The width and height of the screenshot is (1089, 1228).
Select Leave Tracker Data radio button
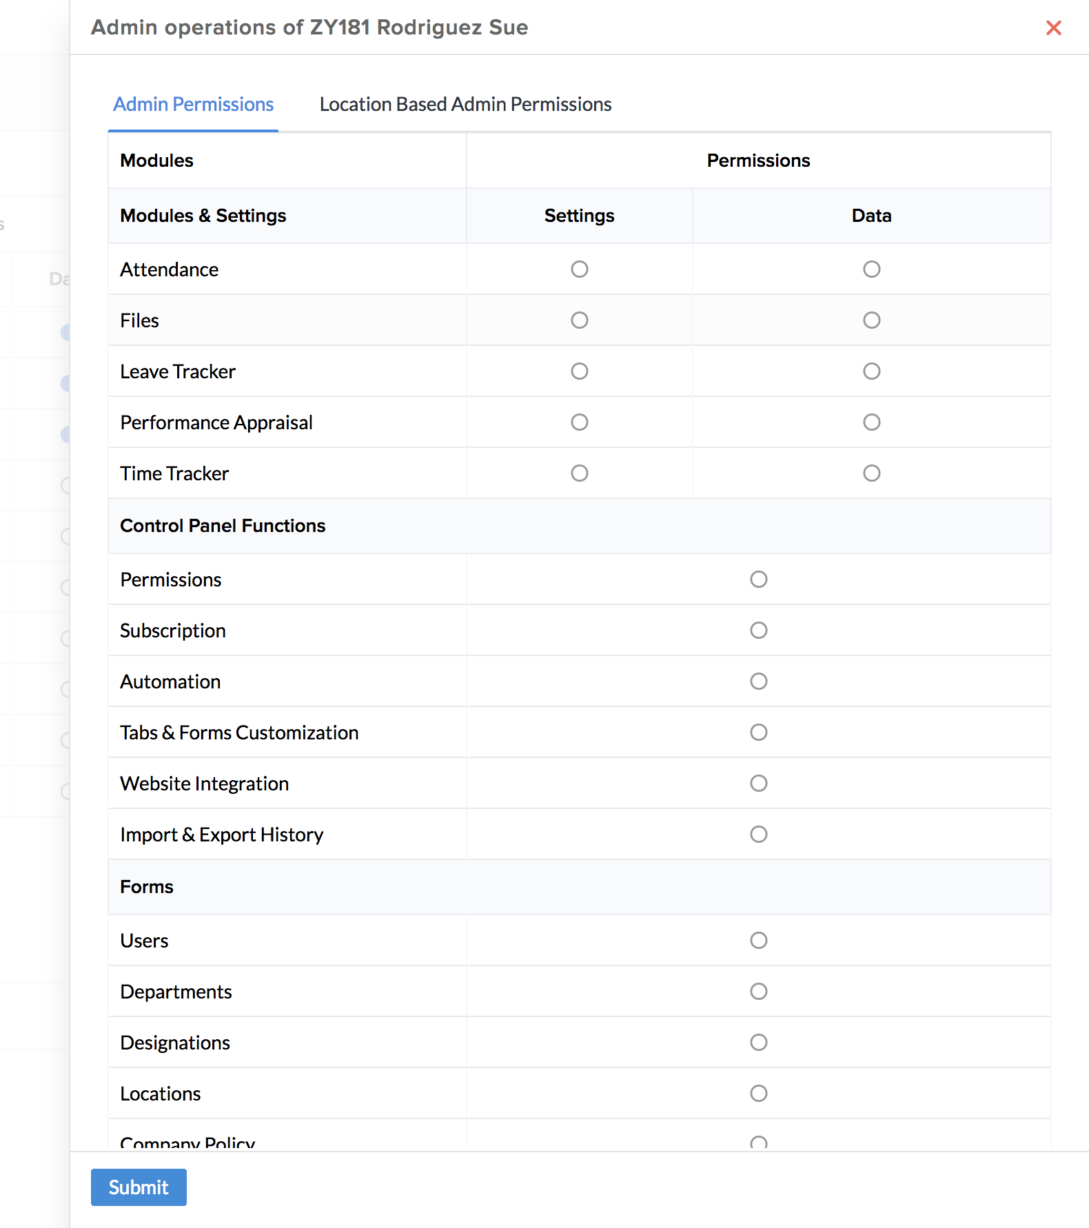(872, 371)
